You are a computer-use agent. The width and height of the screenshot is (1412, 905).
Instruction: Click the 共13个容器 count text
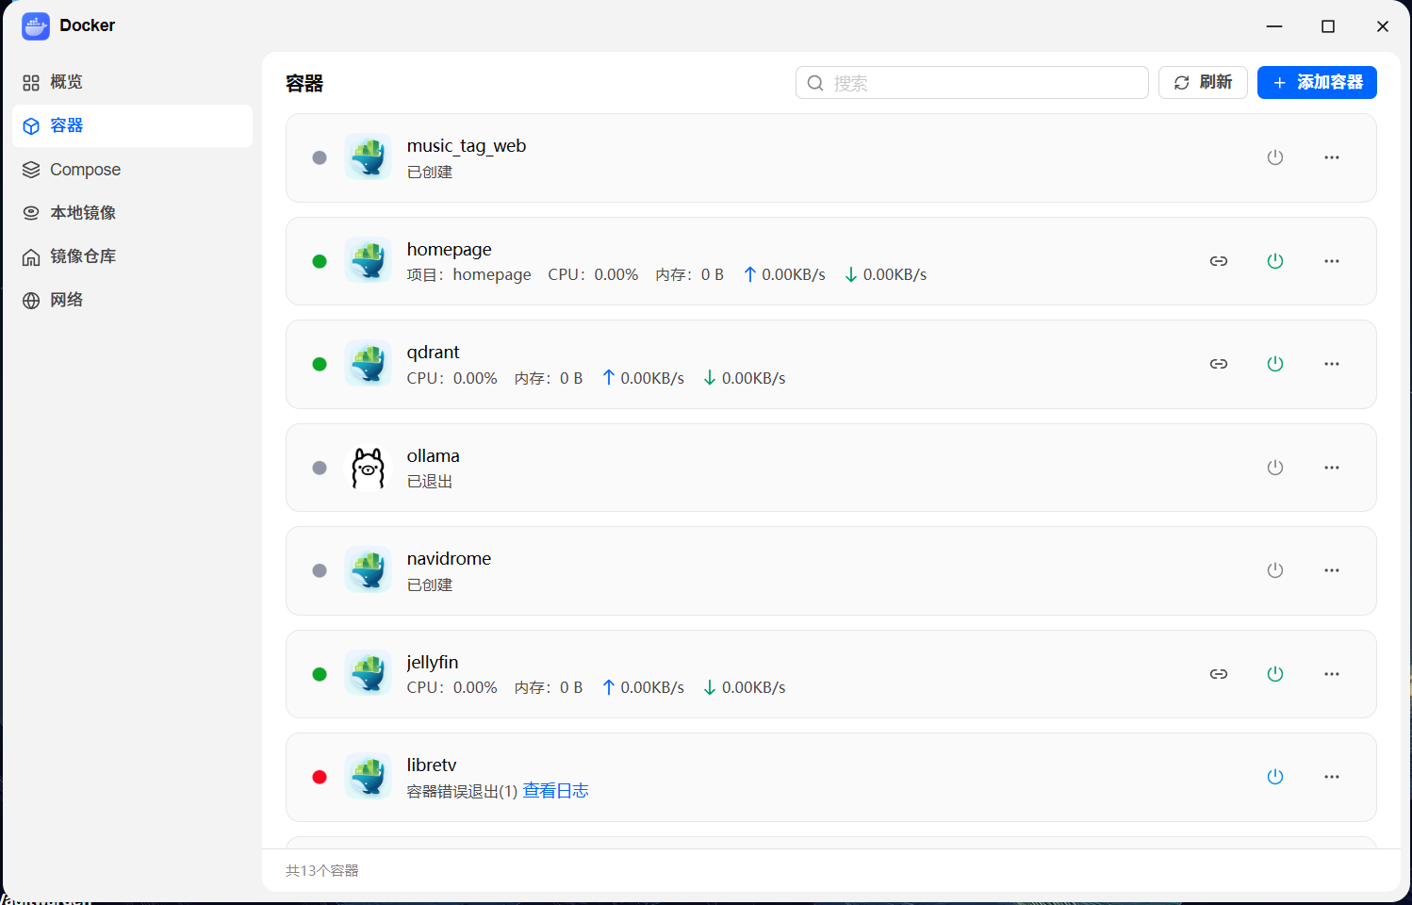click(322, 871)
